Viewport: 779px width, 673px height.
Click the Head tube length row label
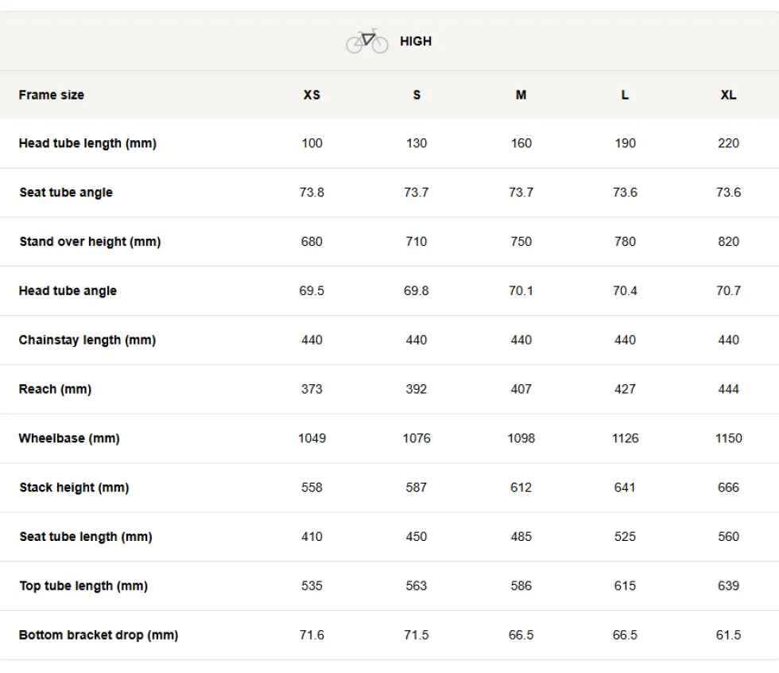pos(88,144)
